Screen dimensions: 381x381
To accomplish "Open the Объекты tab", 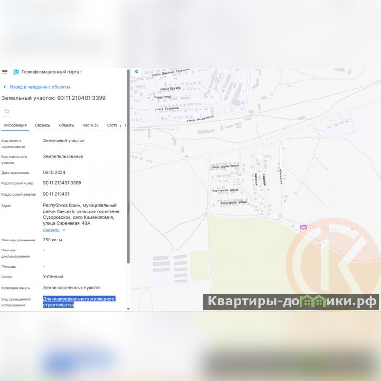I will click(66, 125).
